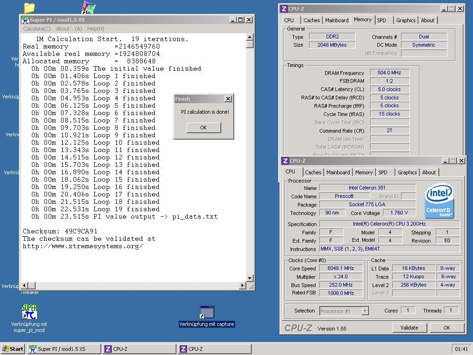Open the About tab in the upper CPU-Z window
The width and height of the screenshot is (473, 355).
coord(427,20)
